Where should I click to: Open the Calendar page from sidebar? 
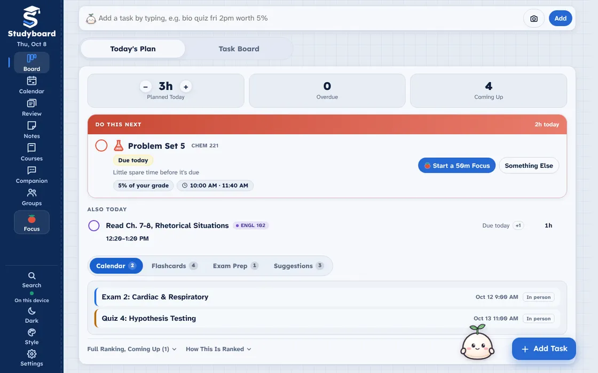coord(32,85)
